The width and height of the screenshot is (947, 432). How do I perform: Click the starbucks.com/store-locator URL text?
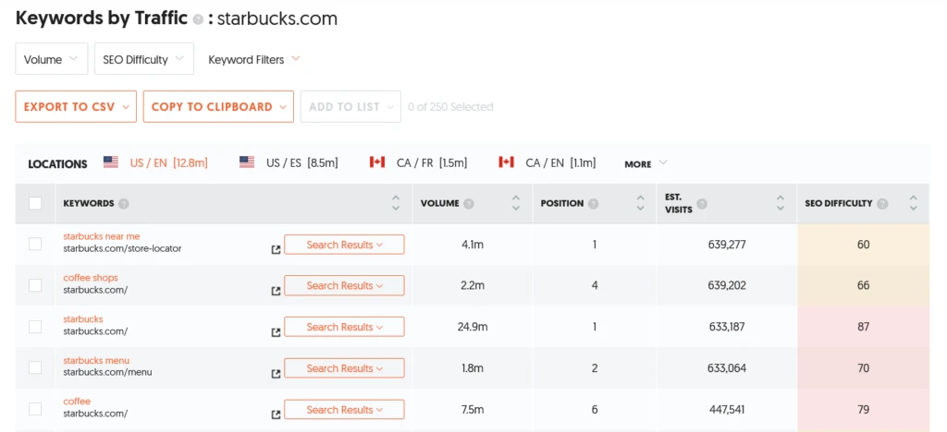122,248
